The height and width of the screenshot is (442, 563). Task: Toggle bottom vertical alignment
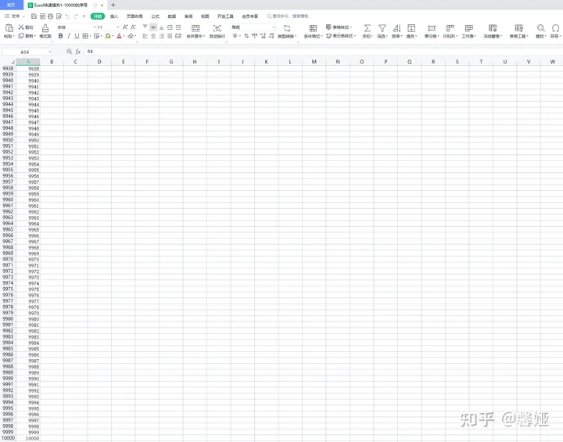(162, 27)
